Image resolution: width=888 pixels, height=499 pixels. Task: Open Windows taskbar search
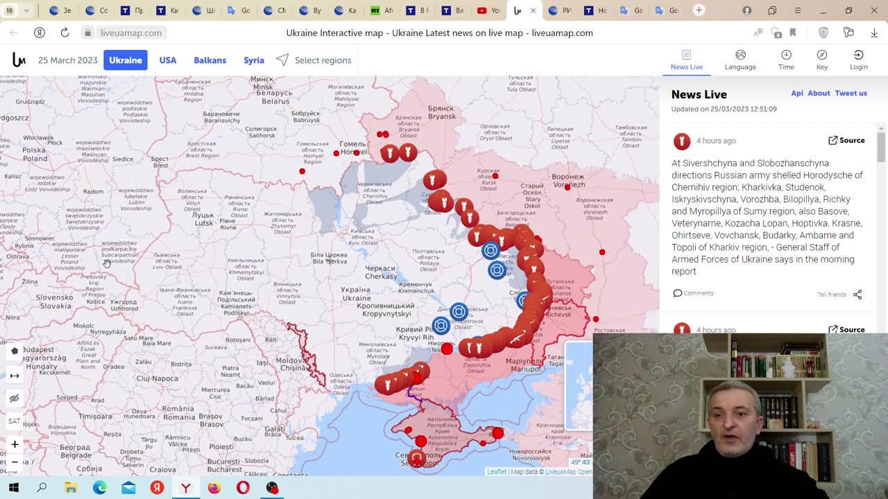pyautogui.click(x=42, y=488)
